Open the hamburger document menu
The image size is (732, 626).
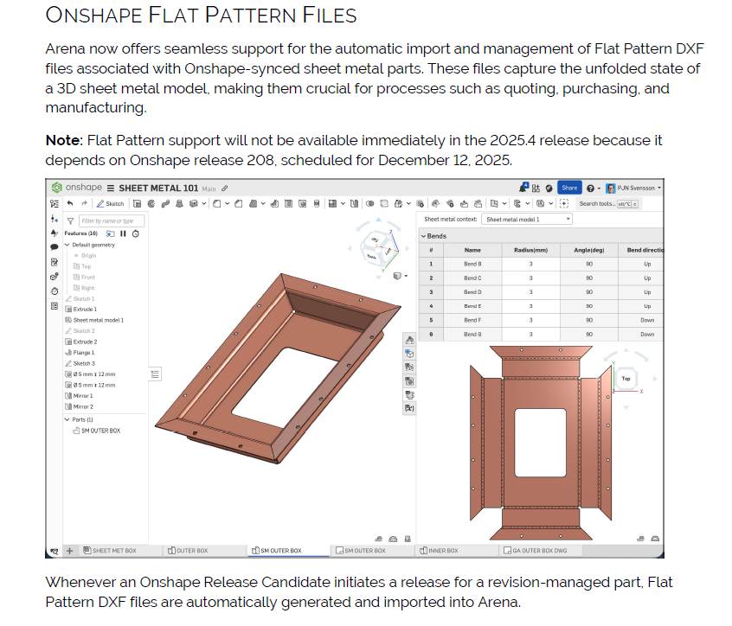point(111,188)
